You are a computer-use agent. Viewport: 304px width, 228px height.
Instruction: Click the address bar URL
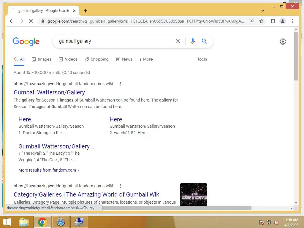[x=145, y=21]
